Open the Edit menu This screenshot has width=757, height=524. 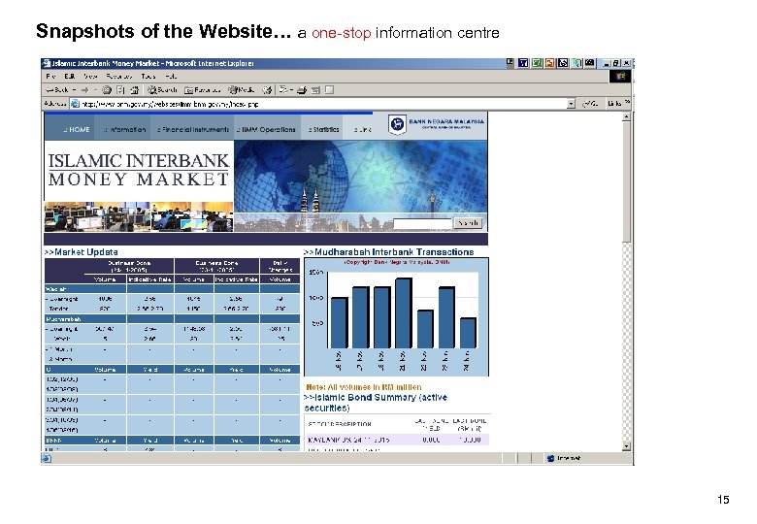[x=70, y=77]
